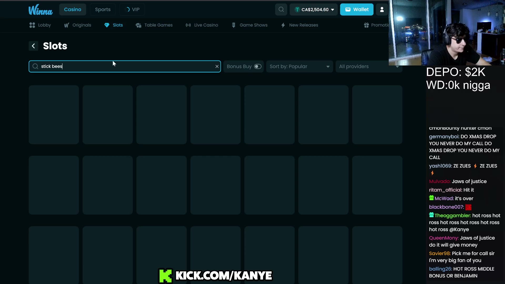Click chat username blackbone007

446,207
